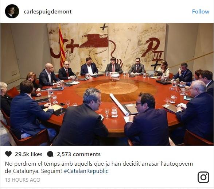Screen dimensions: 214x189
Task: Click the 13 HOURS AGO timestamp
Action: click(x=23, y=180)
